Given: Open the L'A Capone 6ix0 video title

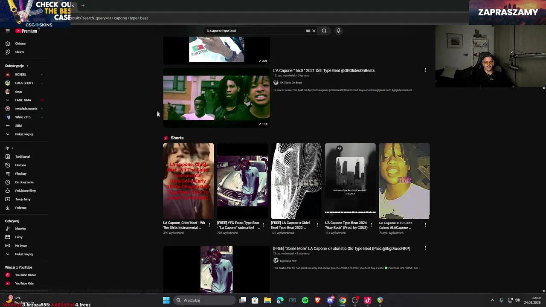Looking at the screenshot, I should point(324,70).
